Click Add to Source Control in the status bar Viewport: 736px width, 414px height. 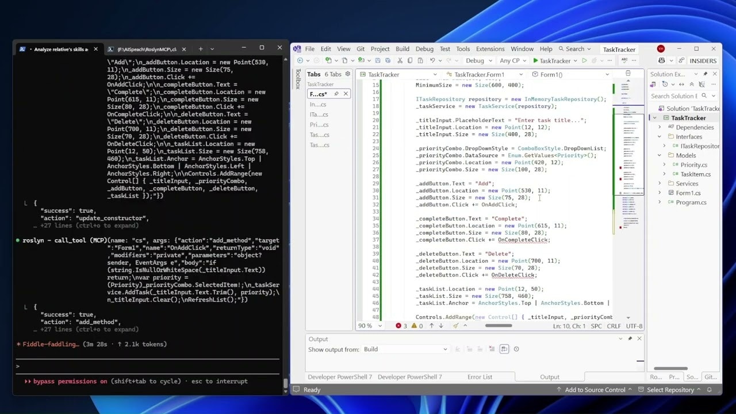[595, 389]
